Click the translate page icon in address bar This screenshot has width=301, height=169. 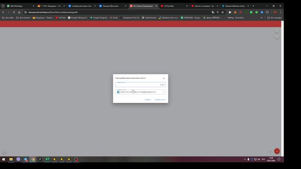pos(213,12)
